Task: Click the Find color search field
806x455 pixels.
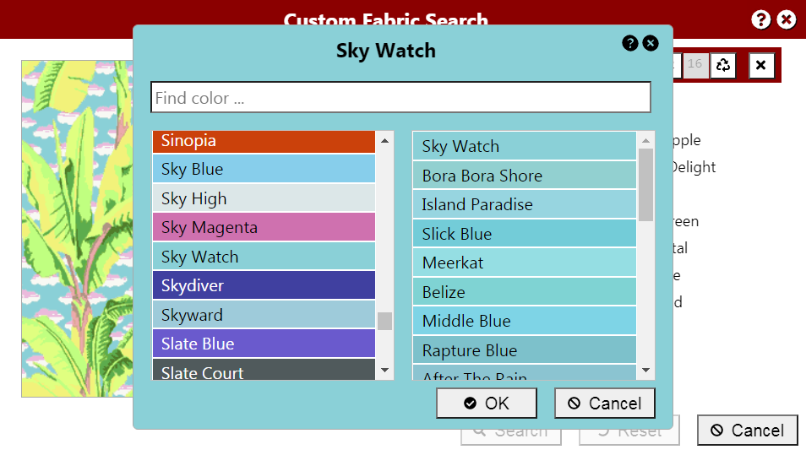Action: click(x=401, y=97)
